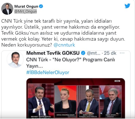
Task: Follow the @cnnturk mention link
Action: (x=64, y=45)
